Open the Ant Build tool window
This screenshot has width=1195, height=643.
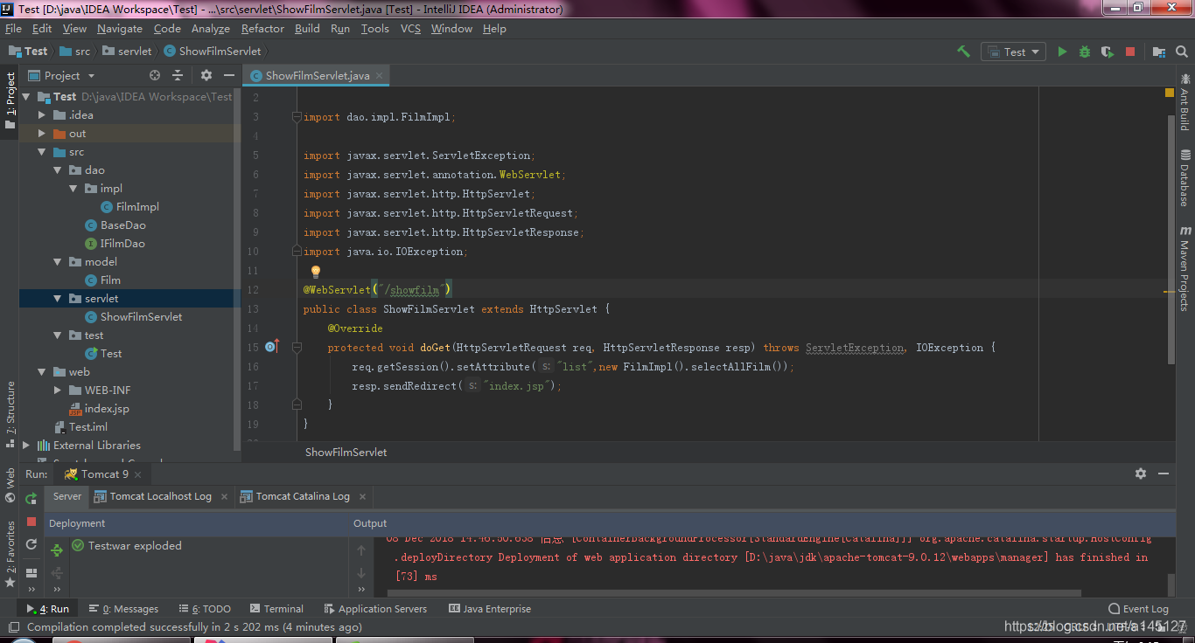tap(1185, 102)
